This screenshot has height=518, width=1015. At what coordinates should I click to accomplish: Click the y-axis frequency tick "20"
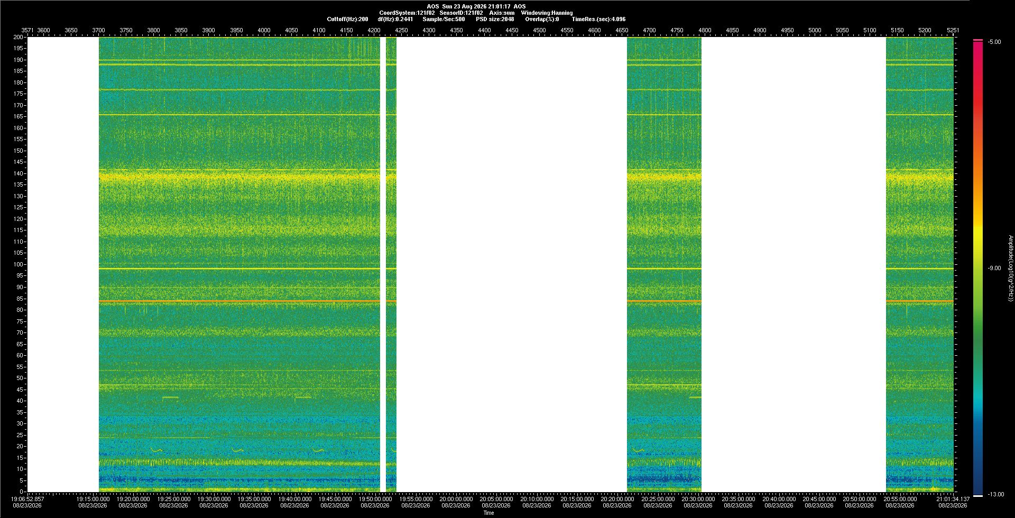pyautogui.click(x=20, y=446)
